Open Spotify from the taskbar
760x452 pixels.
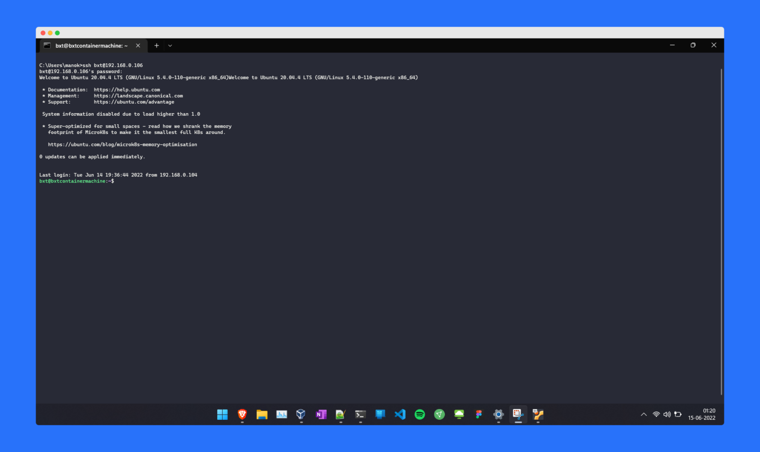tap(420, 414)
